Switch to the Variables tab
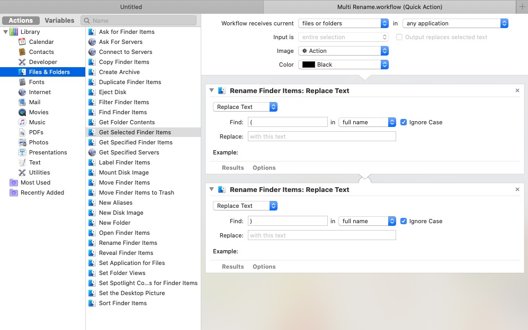Screen dimensions: 528x330 (x=59, y=21)
